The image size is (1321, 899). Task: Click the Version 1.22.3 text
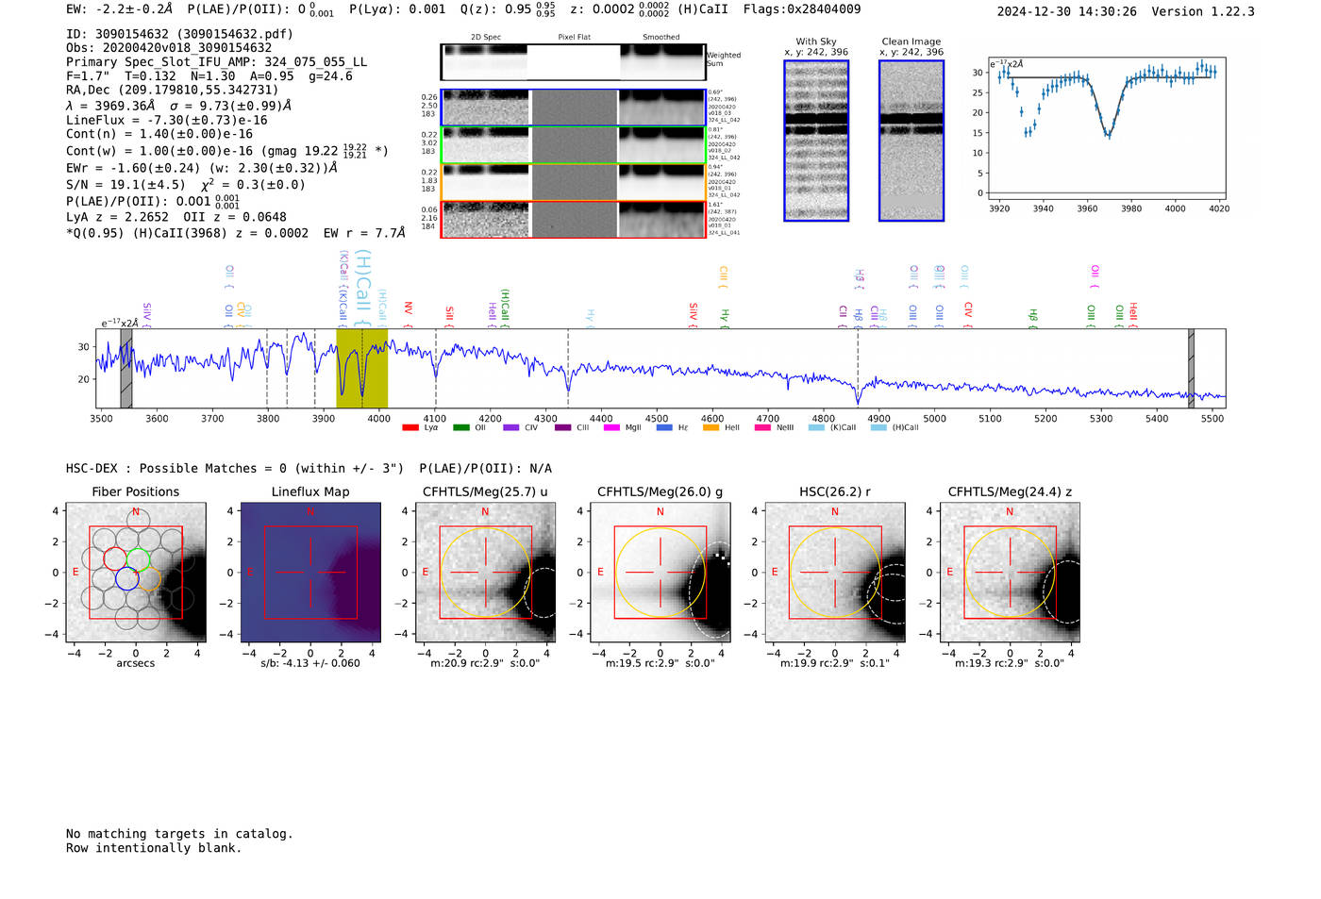[x=1203, y=11]
